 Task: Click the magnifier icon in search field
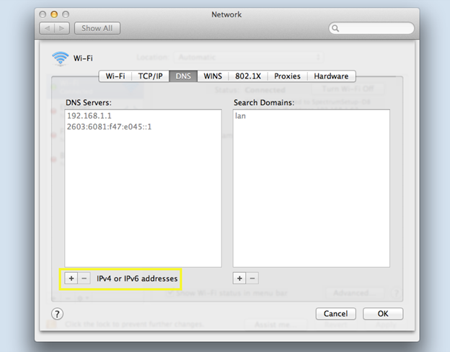[x=335, y=28]
